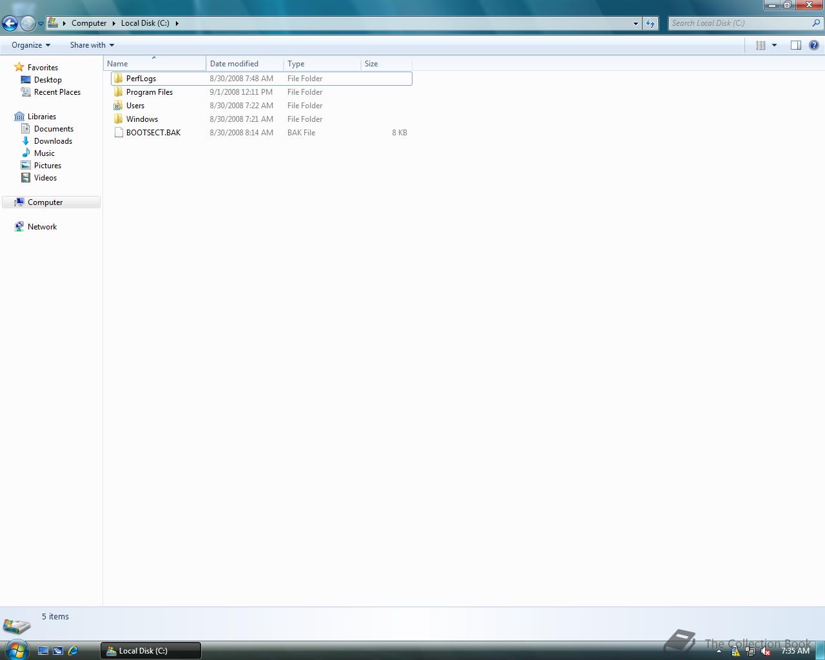
Task: Click the drive icon in the details pane
Action: pos(16,625)
